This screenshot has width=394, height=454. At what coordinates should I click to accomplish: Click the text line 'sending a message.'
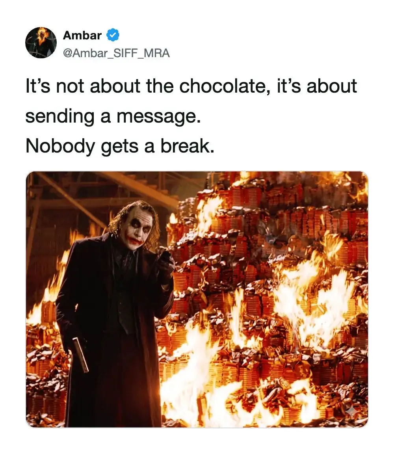[113, 116]
